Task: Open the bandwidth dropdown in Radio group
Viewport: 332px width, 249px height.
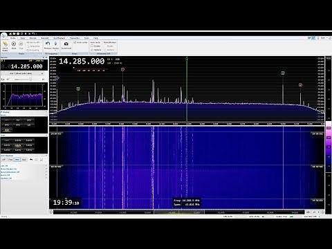Action: [33, 42]
